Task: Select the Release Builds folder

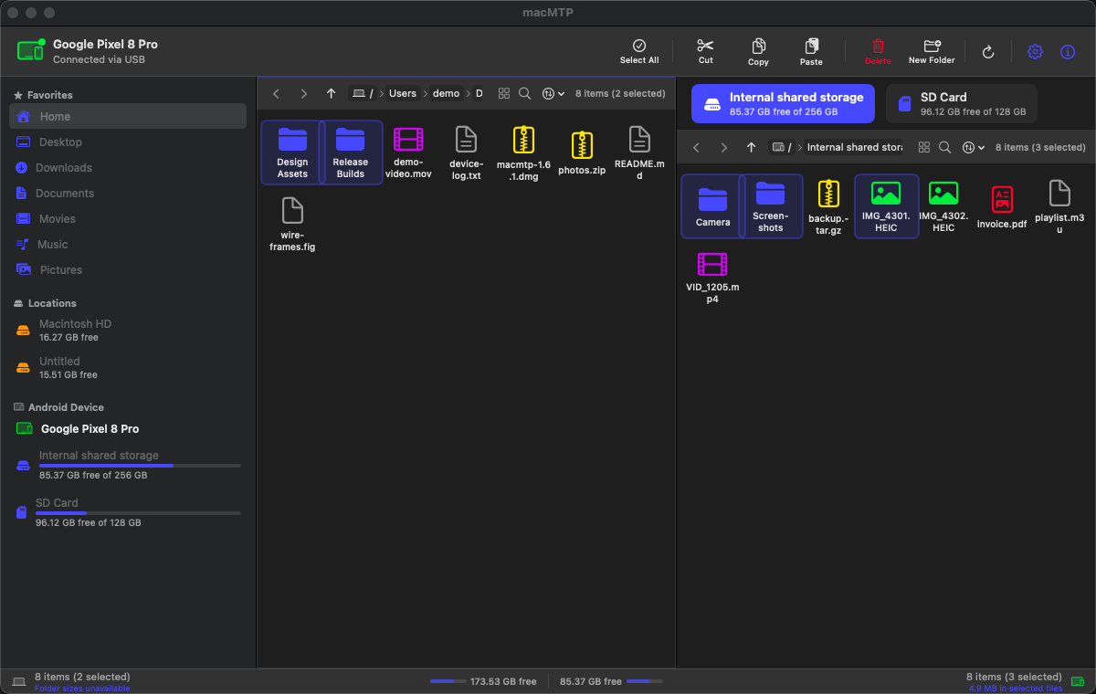Action: tap(350, 152)
